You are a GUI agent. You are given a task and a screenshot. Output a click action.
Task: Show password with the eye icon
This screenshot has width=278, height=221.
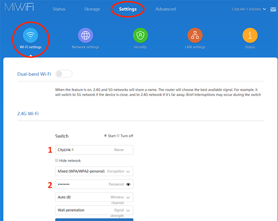tap(128, 184)
